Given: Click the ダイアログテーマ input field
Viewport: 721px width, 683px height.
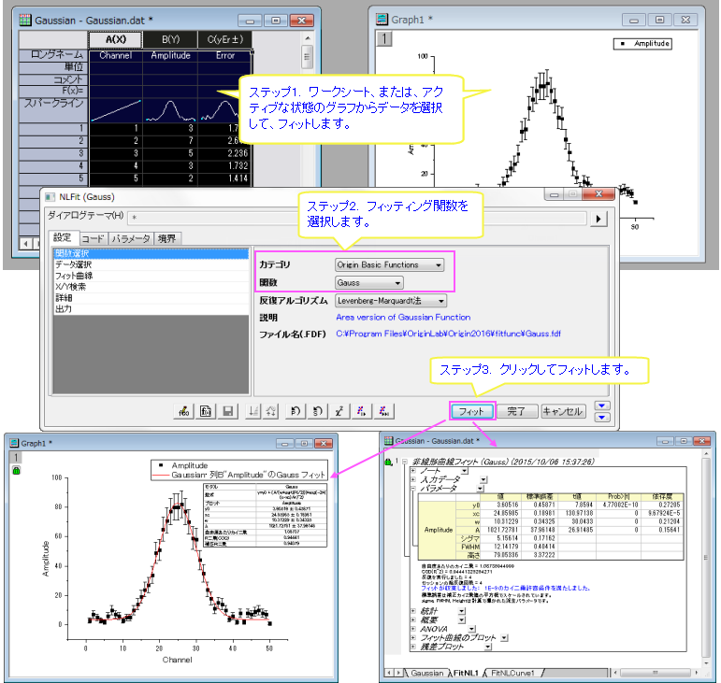Looking at the screenshot, I should tap(357, 218).
